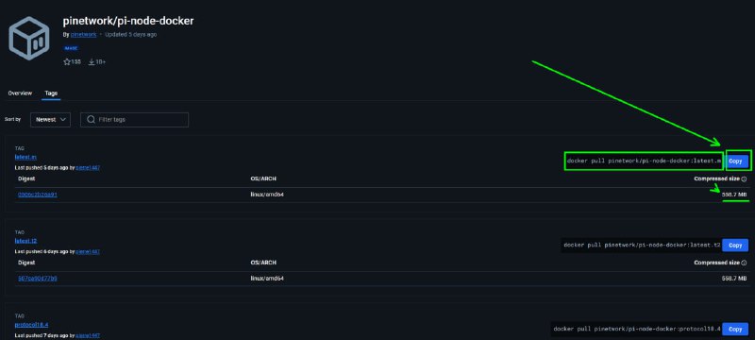Click the star count icon
Screen dimensions: 755x340
[67, 62]
